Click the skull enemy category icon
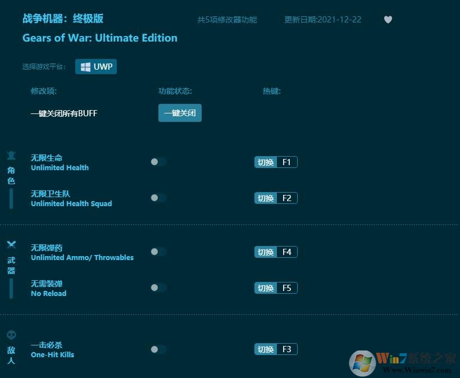Image resolution: width=460 pixels, height=378 pixels. 11,335
